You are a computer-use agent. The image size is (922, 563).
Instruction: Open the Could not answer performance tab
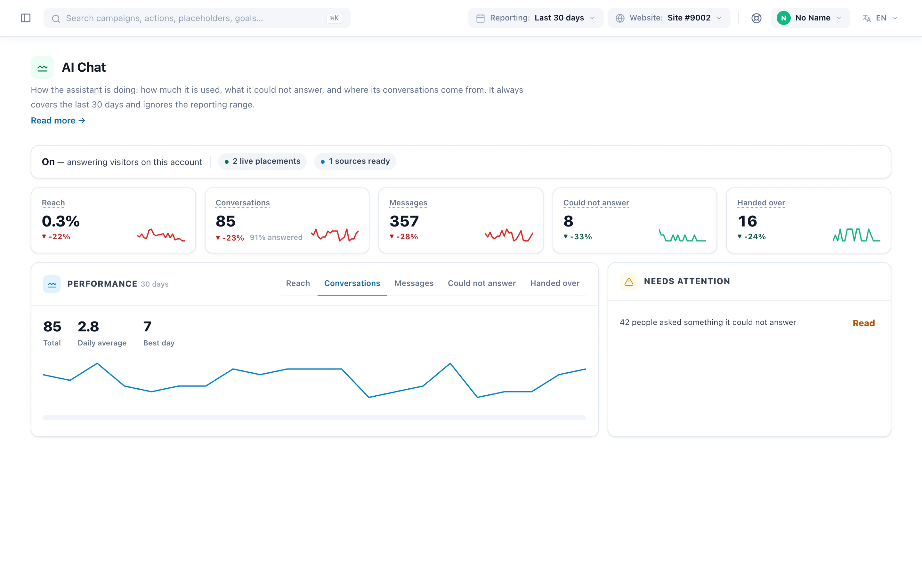click(481, 283)
